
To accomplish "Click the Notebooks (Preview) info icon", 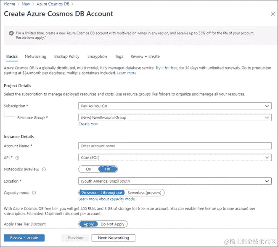I will (44, 170).
